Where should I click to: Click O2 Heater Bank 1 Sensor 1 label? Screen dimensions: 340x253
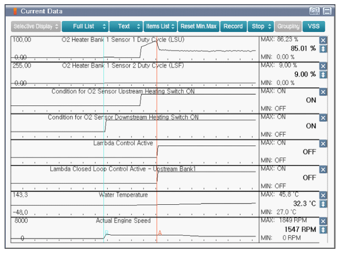123,40
